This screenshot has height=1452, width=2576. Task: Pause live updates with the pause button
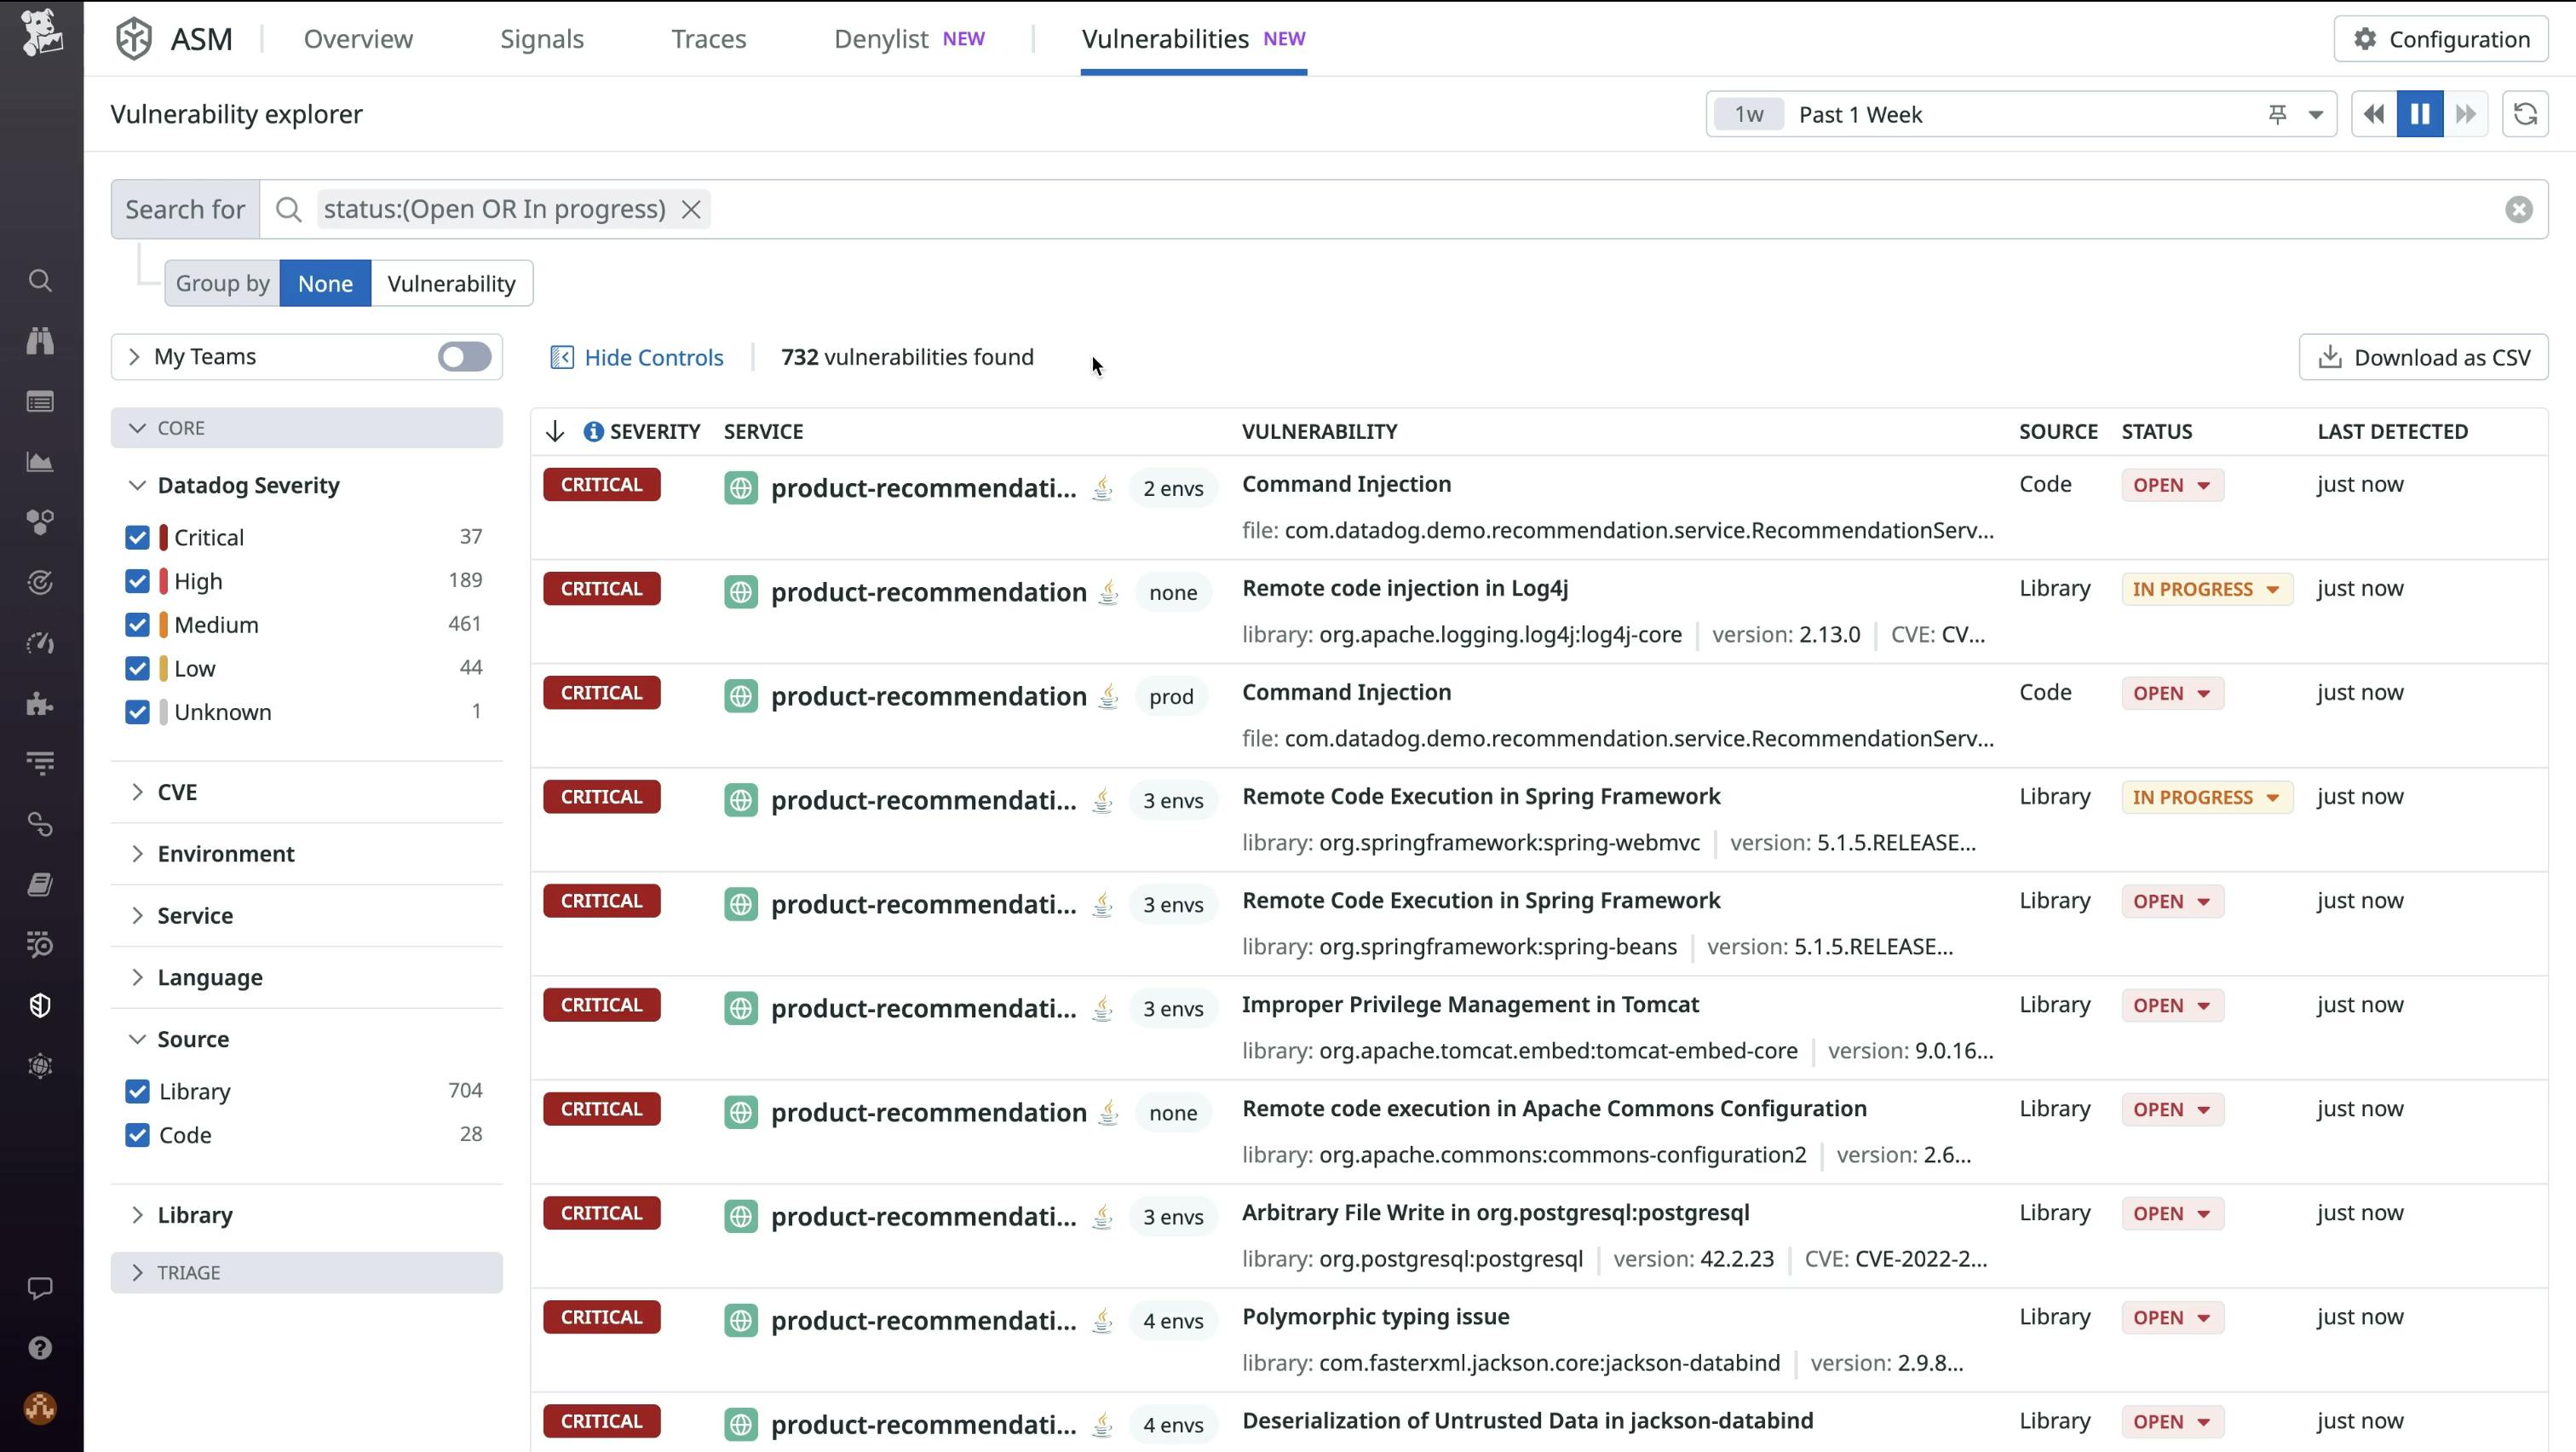tap(2419, 114)
